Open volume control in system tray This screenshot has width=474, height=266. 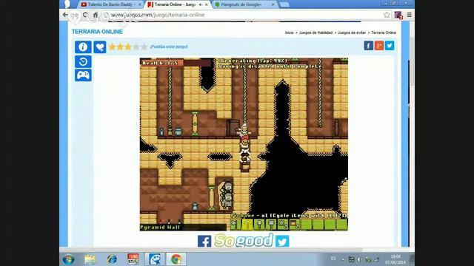(x=359, y=259)
